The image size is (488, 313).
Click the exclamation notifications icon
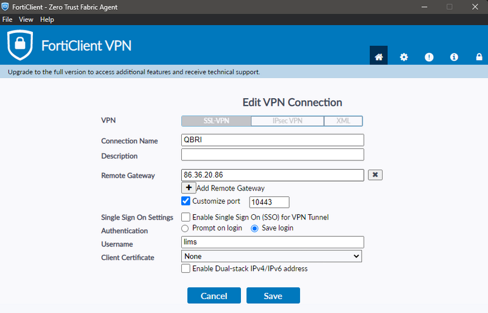(x=429, y=57)
